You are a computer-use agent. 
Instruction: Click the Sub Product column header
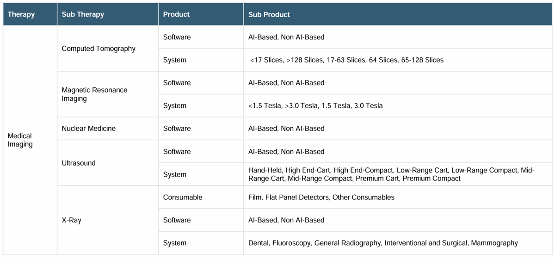tap(398, 14)
